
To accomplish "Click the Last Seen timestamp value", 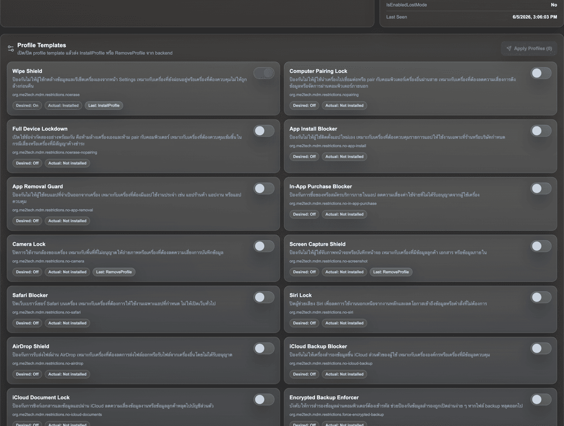I will pyautogui.click(x=535, y=17).
